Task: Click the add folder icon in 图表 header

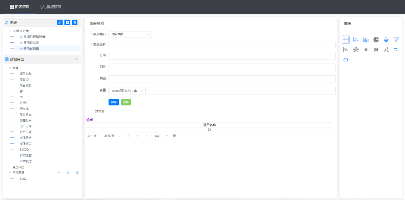Action: [67, 22]
